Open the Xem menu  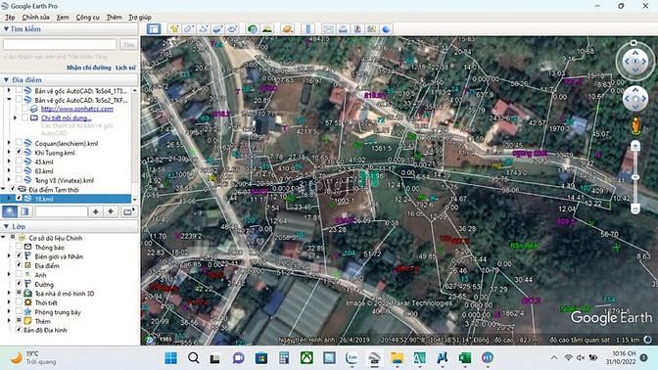pos(63,18)
